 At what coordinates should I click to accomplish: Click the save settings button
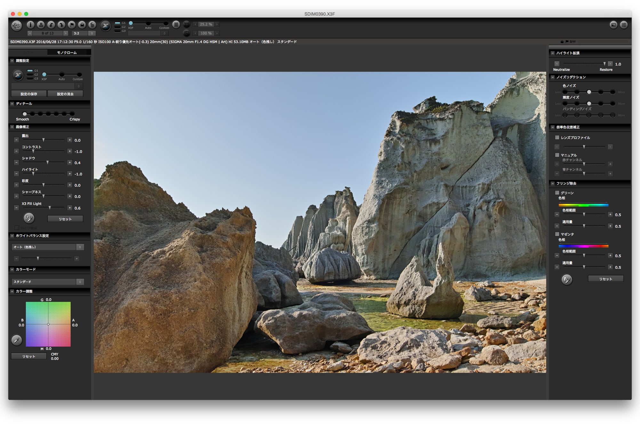[x=29, y=94]
